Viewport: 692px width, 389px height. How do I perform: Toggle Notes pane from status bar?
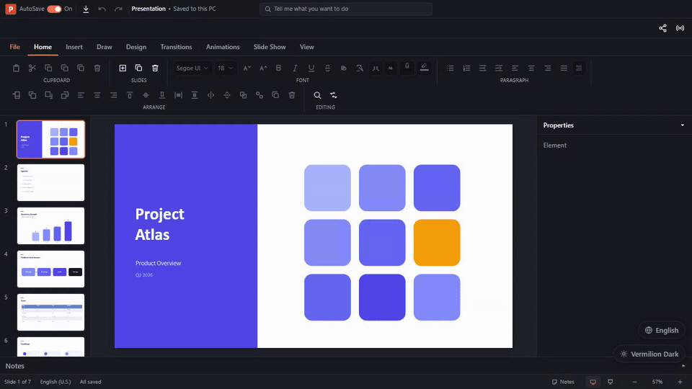[563, 382]
